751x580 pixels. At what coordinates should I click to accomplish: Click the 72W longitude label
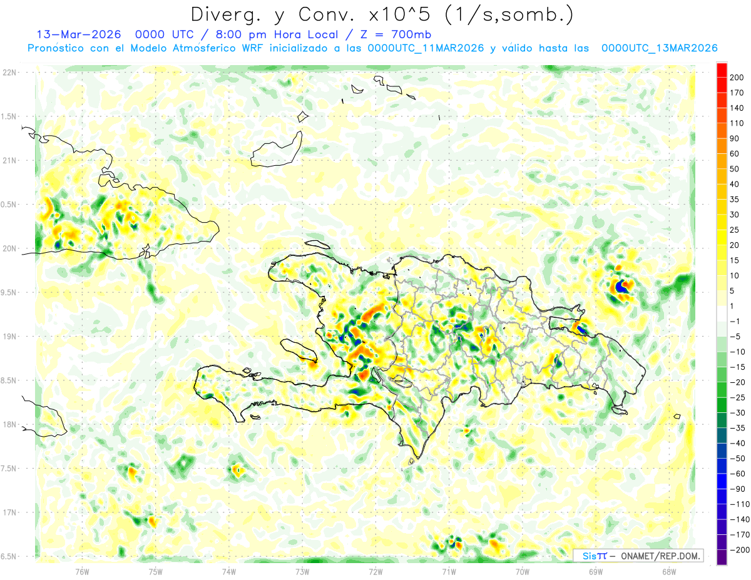pos(375,571)
